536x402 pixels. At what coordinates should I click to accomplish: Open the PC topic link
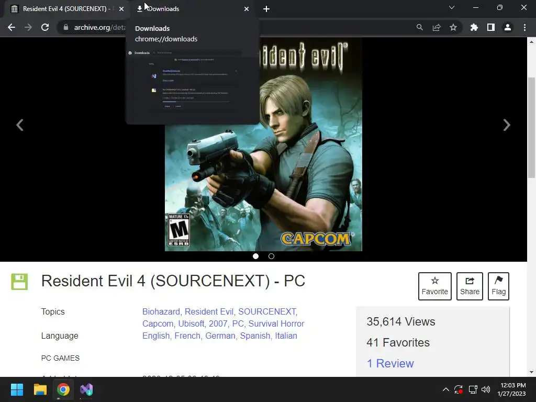tap(238, 323)
